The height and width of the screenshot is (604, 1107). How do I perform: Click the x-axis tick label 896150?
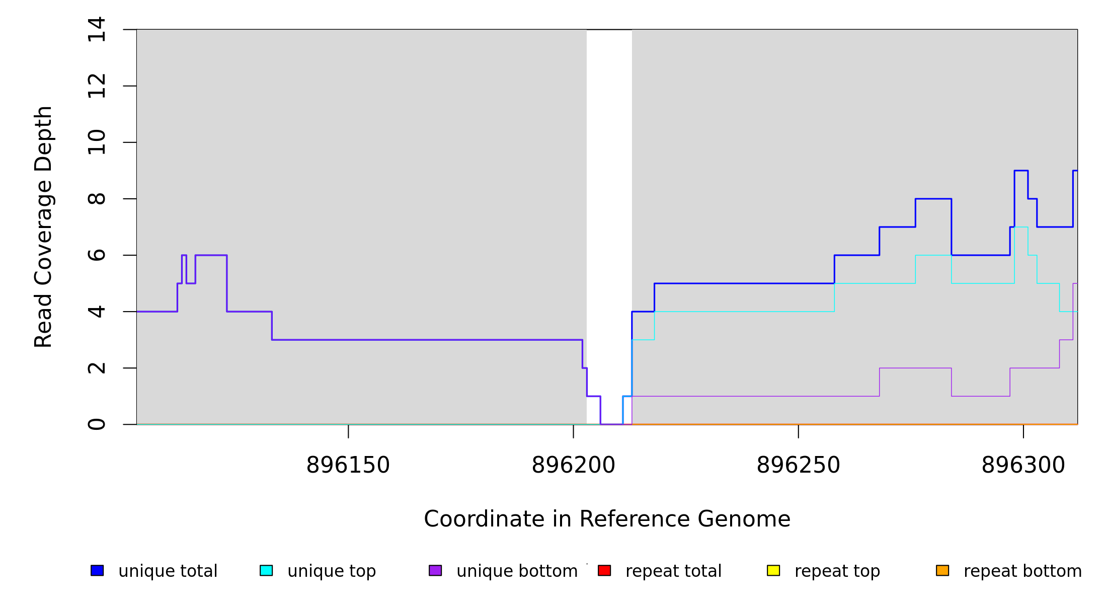348,465
